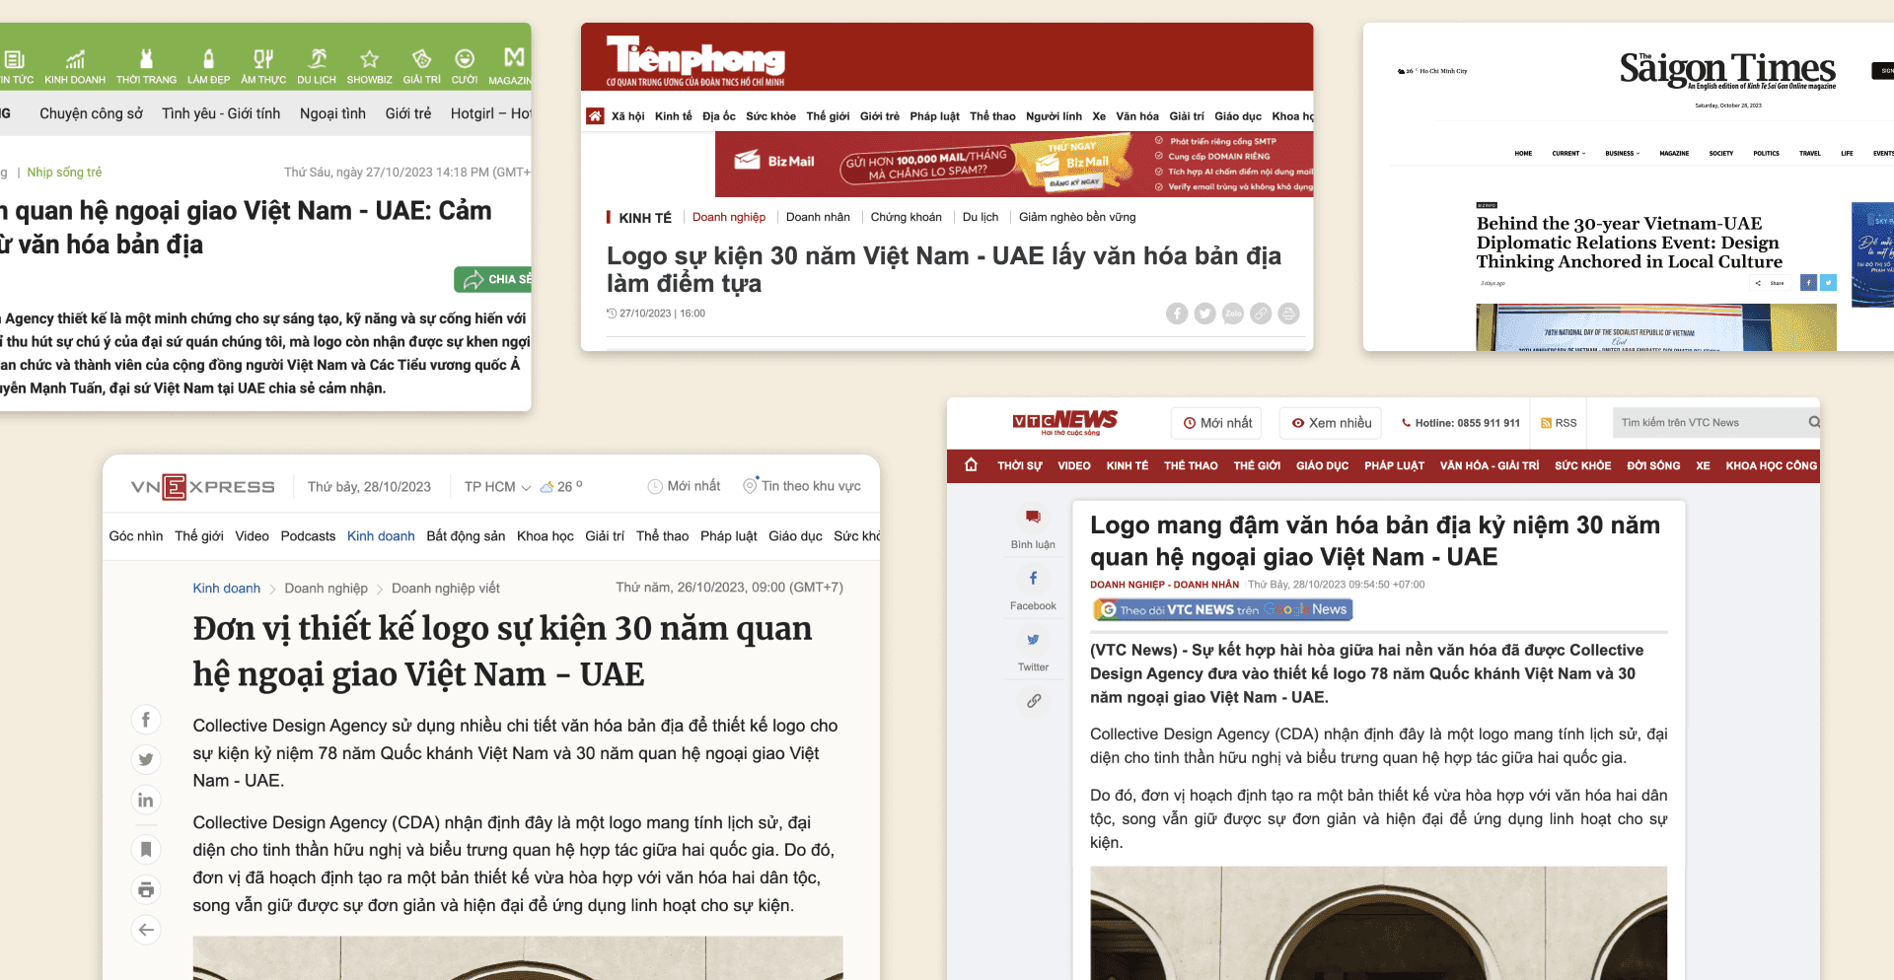The image size is (1894, 980).
Task: Click the Tiền Phong home icon
Action: (595, 115)
